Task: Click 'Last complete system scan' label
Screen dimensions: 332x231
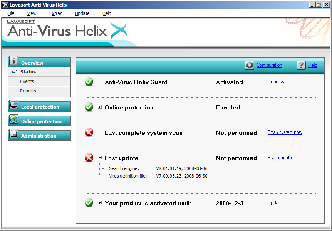Action: [x=144, y=133]
